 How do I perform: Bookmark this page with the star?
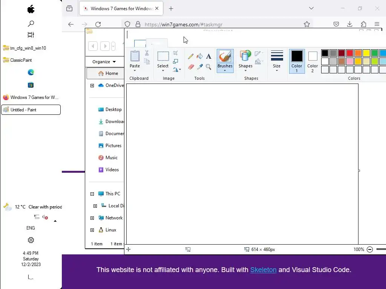(x=306, y=24)
